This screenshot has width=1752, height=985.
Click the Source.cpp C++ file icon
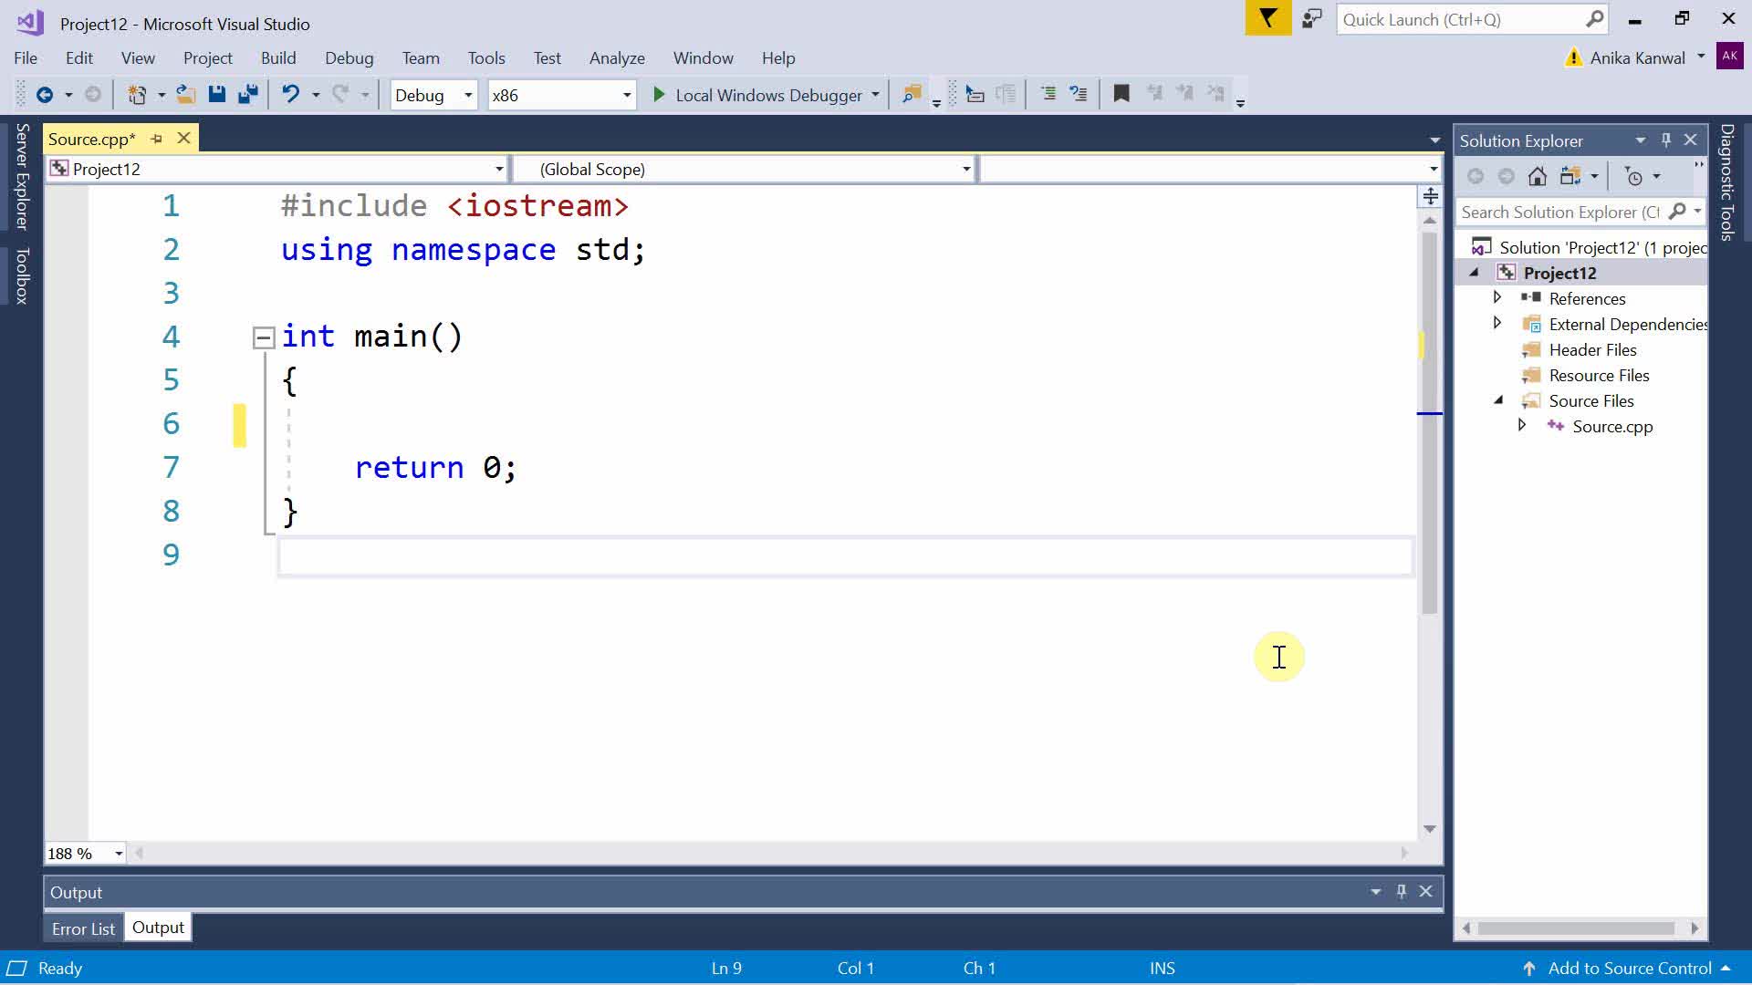click(x=1556, y=426)
